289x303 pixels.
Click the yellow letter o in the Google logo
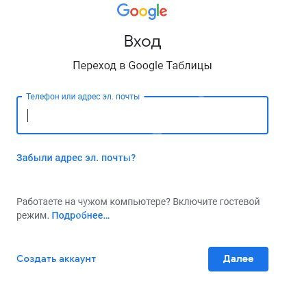point(143,12)
